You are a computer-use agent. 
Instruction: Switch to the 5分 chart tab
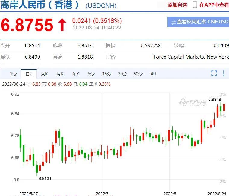click(91, 74)
